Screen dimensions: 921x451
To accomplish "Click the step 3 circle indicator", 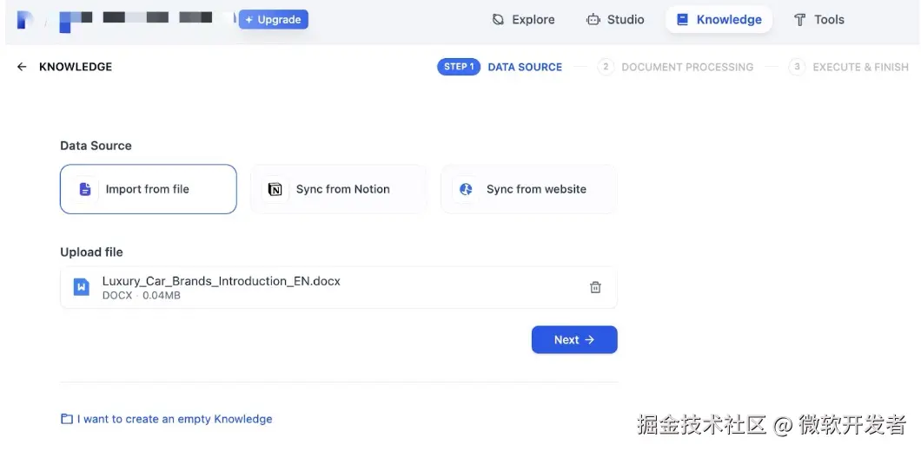I will (x=797, y=67).
